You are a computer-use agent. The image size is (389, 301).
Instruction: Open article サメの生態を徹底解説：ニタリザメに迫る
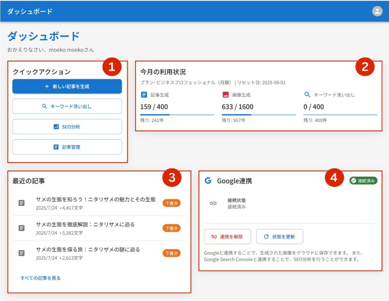pos(85,224)
